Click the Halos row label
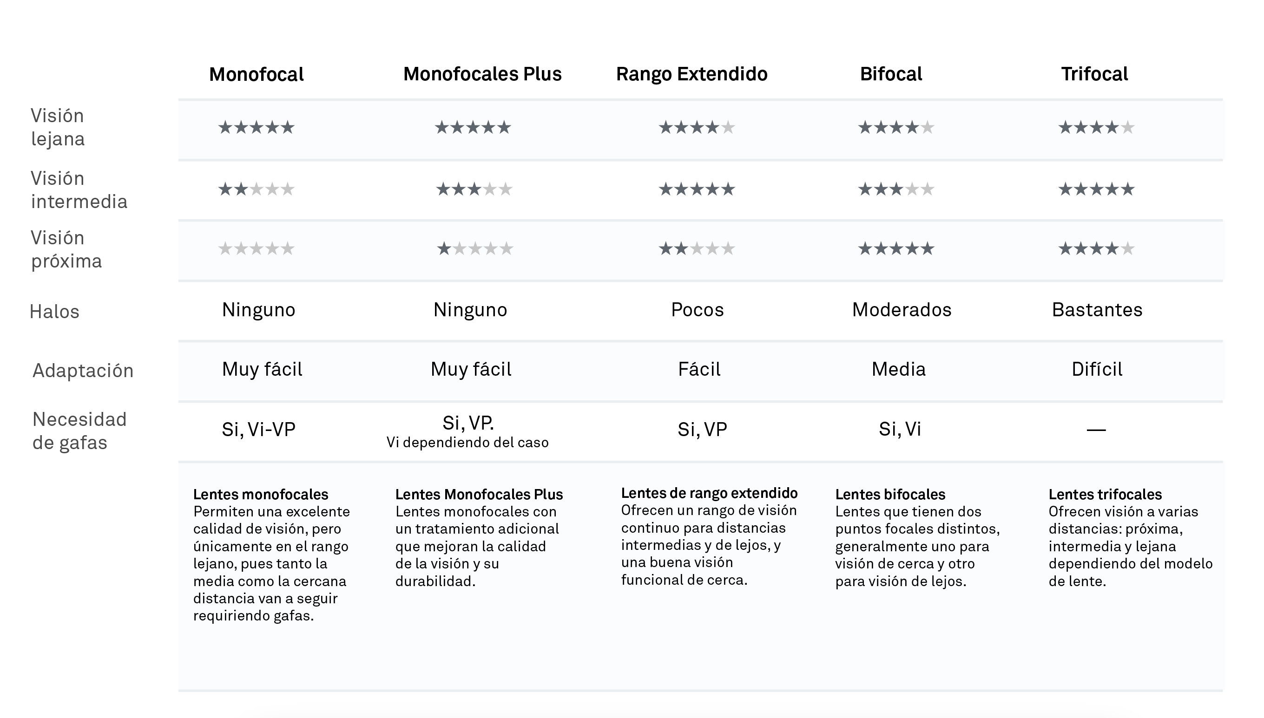 pos(54,312)
